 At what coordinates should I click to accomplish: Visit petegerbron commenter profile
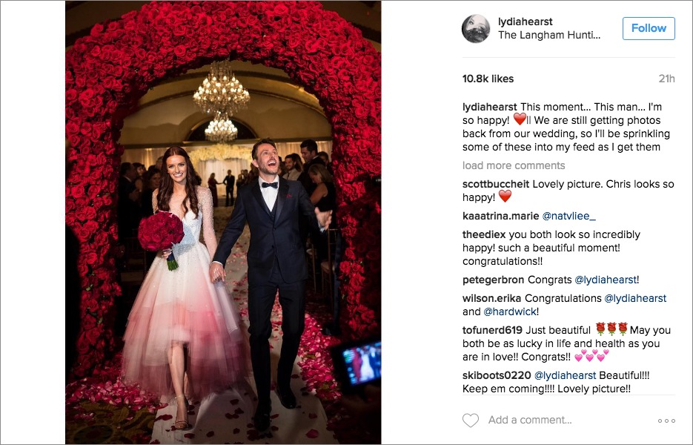493,280
